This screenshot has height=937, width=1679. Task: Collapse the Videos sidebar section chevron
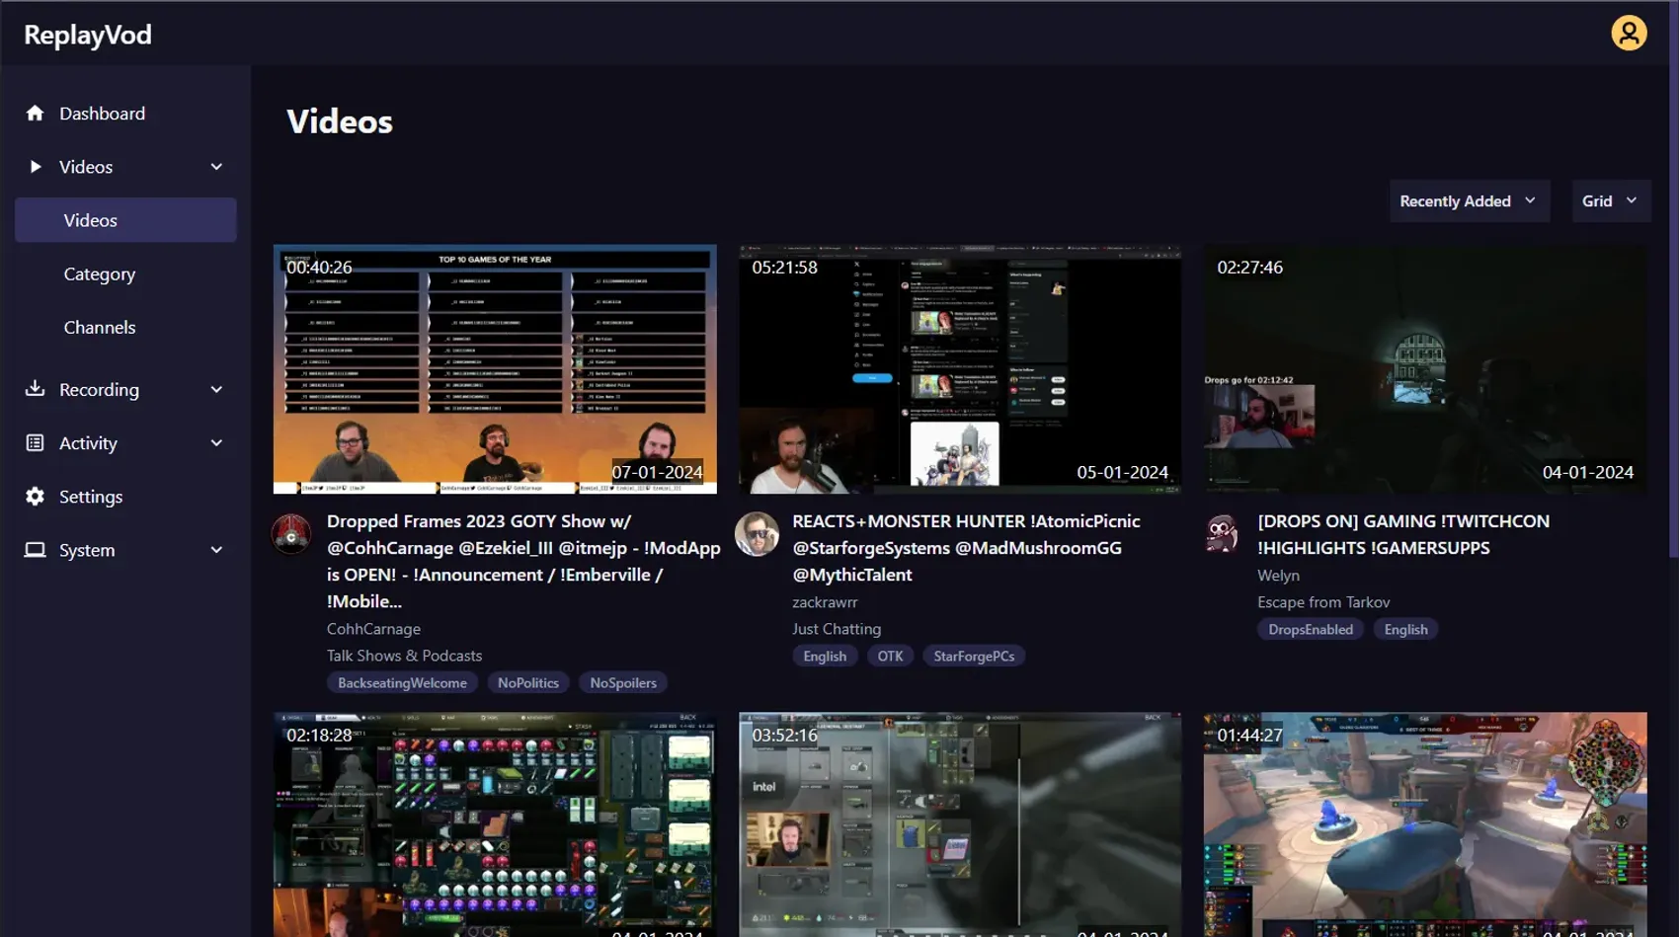[216, 167]
